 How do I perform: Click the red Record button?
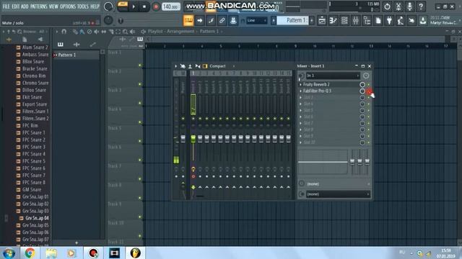[156, 6]
